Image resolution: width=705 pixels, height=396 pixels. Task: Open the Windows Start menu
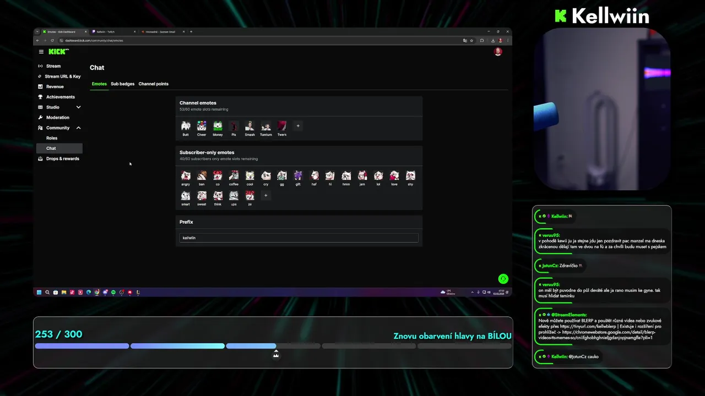(39, 292)
